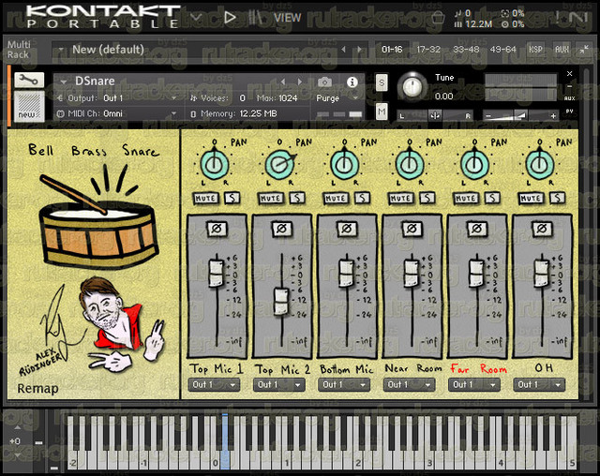Invert phase on Top Mic 2 channel
Image resolution: width=600 pixels, height=476 pixels.
pyautogui.click(x=281, y=229)
